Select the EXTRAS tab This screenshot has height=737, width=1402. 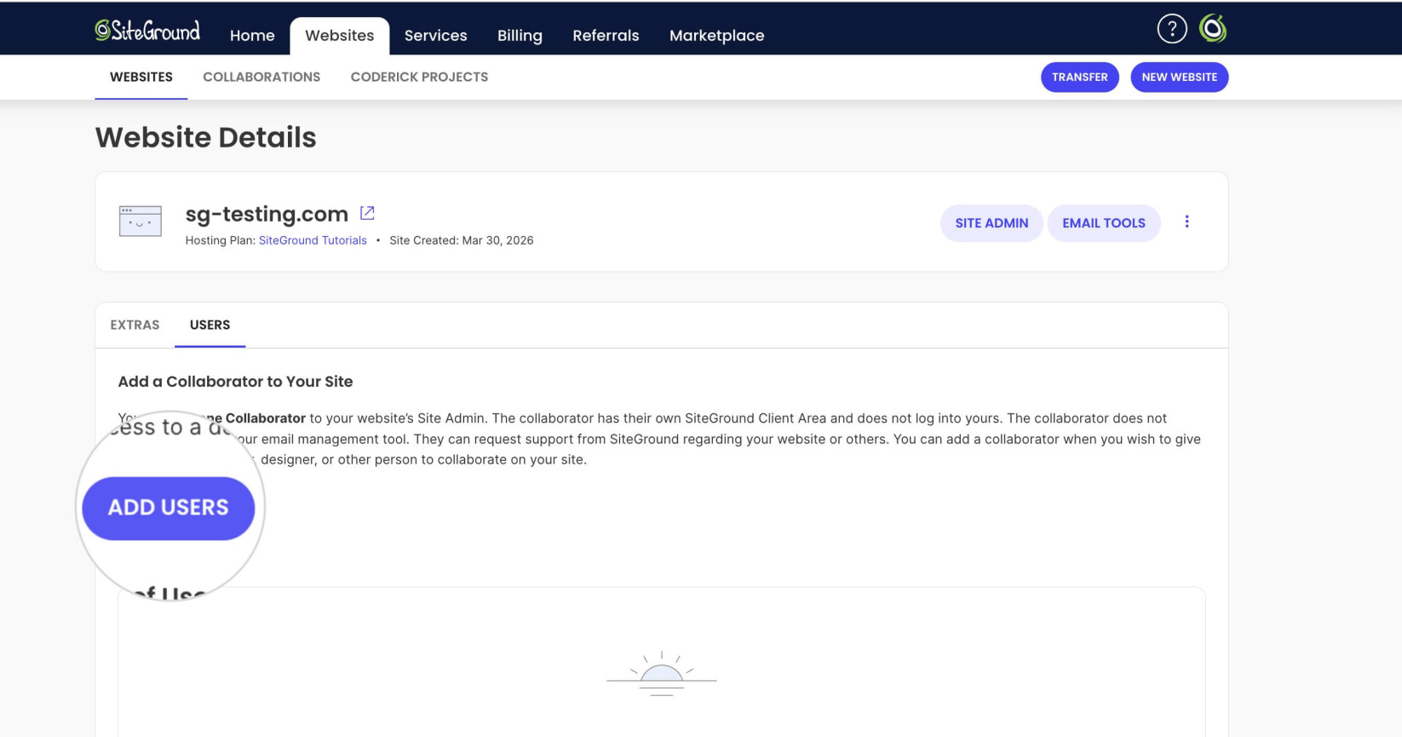point(135,325)
